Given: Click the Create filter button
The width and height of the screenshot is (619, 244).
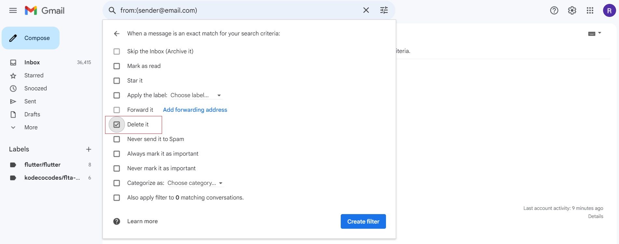Looking at the screenshot, I should click(x=363, y=221).
